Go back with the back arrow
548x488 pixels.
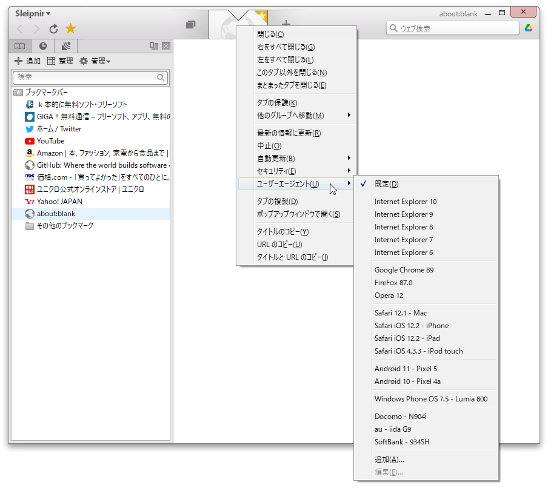pos(20,28)
